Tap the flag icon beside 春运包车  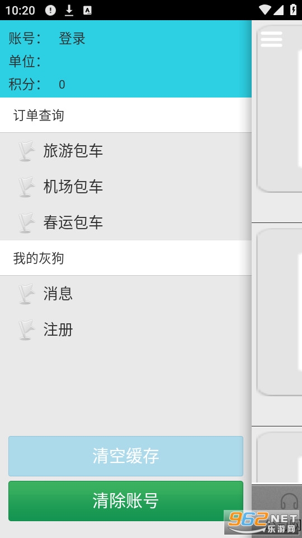click(26, 222)
